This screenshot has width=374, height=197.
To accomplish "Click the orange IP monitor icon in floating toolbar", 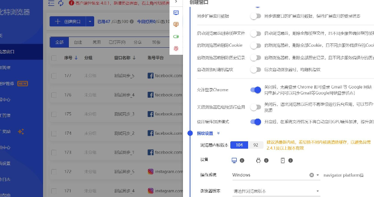I will click(176, 24).
